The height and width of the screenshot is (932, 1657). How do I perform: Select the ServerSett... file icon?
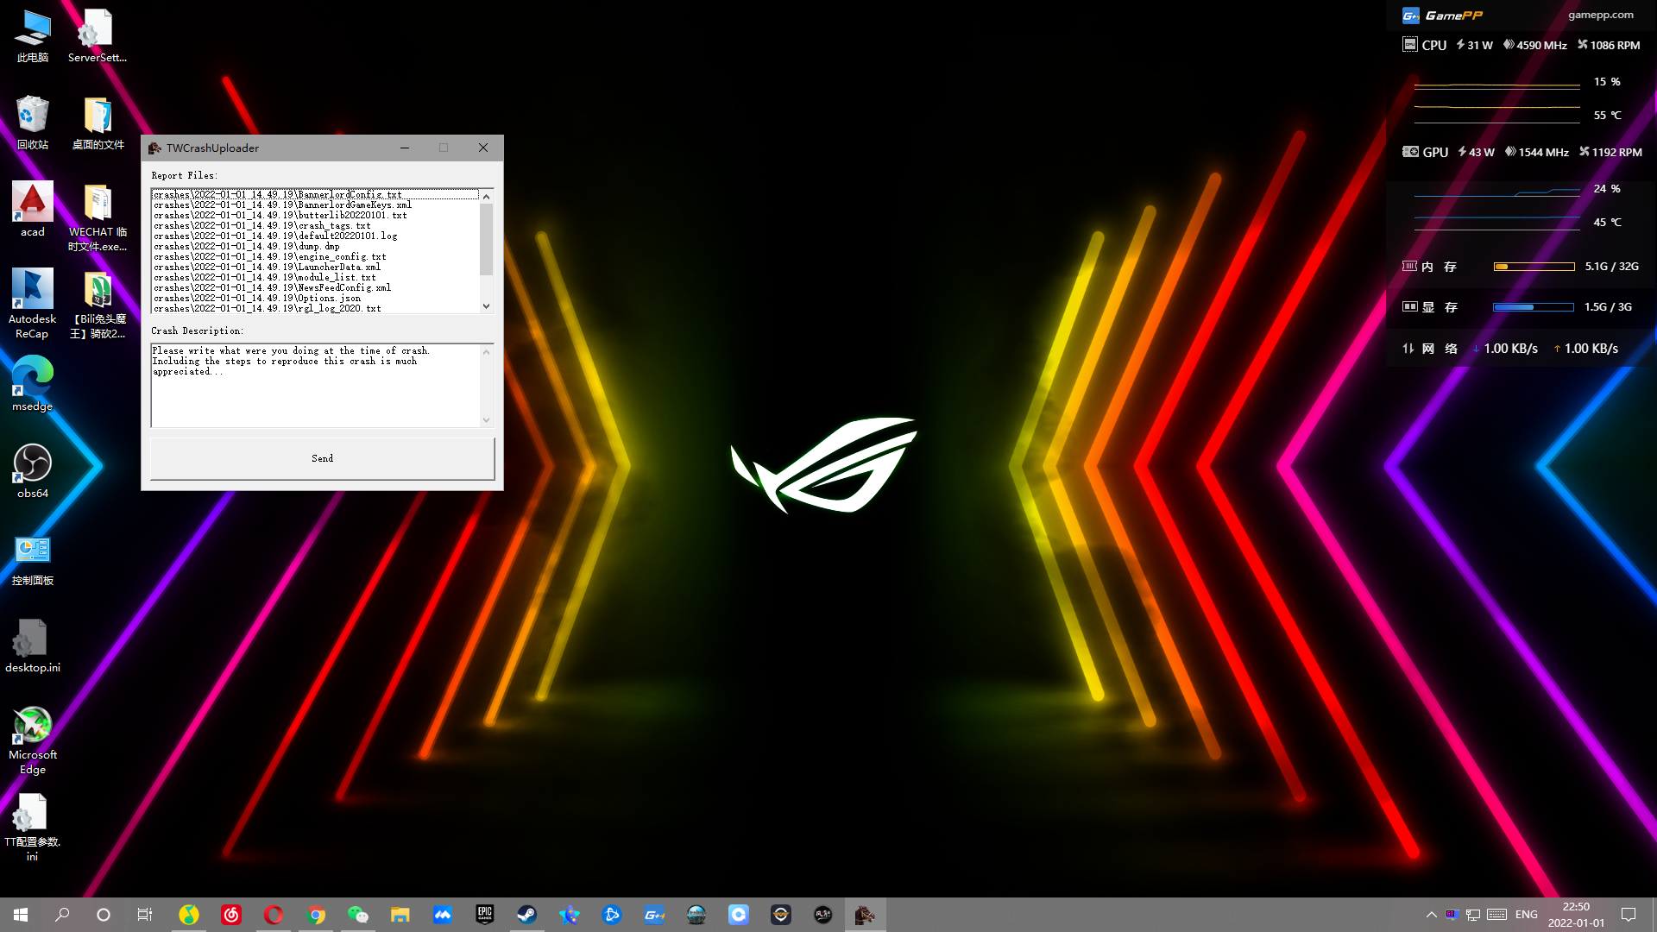(x=98, y=36)
